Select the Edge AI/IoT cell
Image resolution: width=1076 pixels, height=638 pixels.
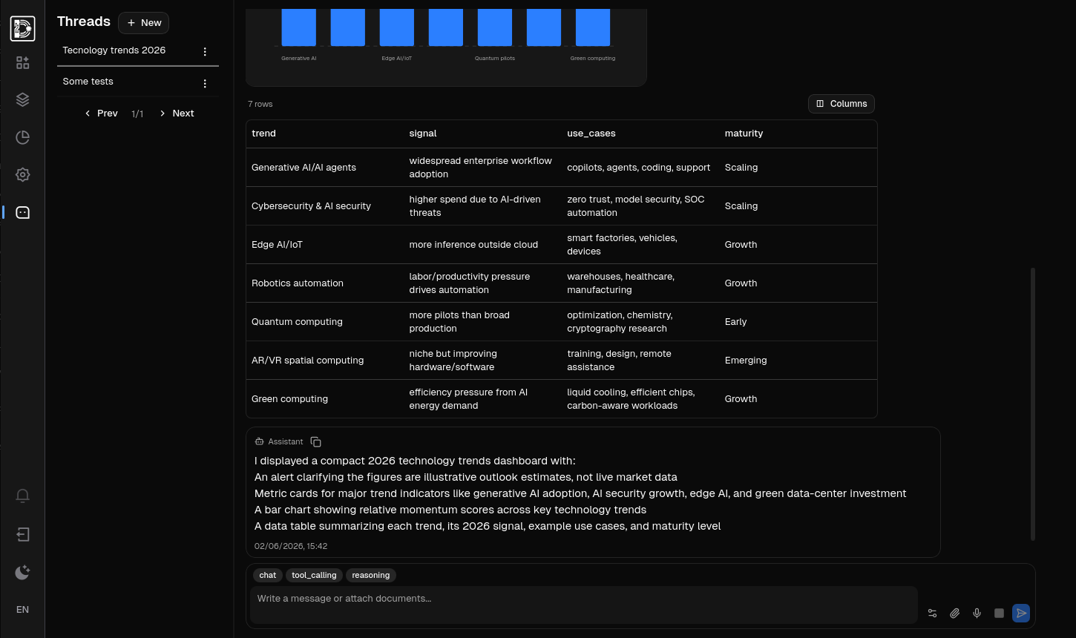(277, 245)
